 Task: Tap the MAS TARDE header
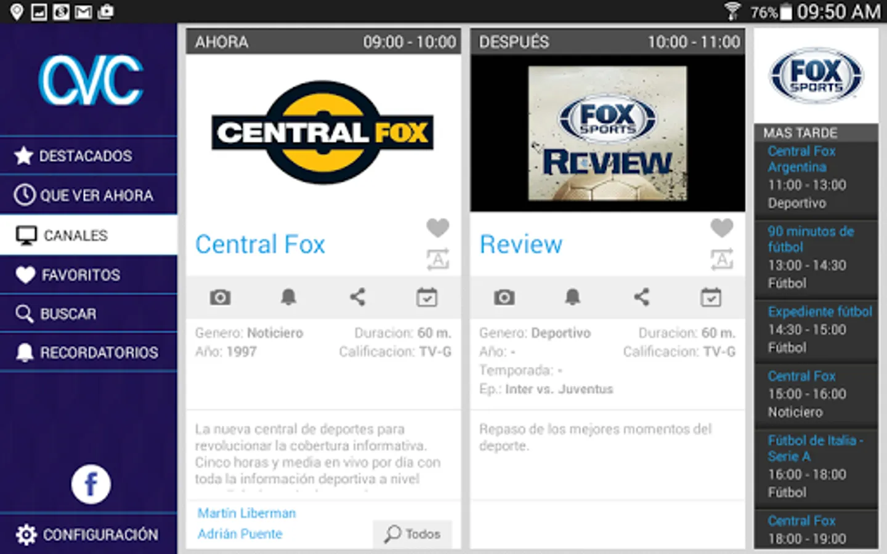[816, 132]
